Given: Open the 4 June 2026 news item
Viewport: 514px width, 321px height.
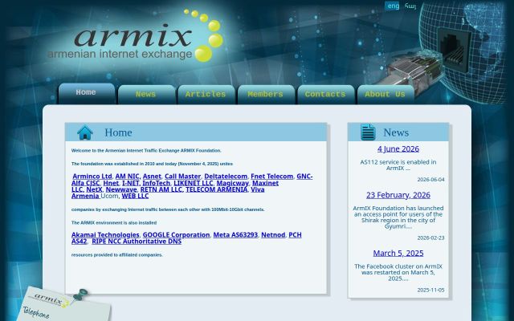Looking at the screenshot, I should coord(398,148).
